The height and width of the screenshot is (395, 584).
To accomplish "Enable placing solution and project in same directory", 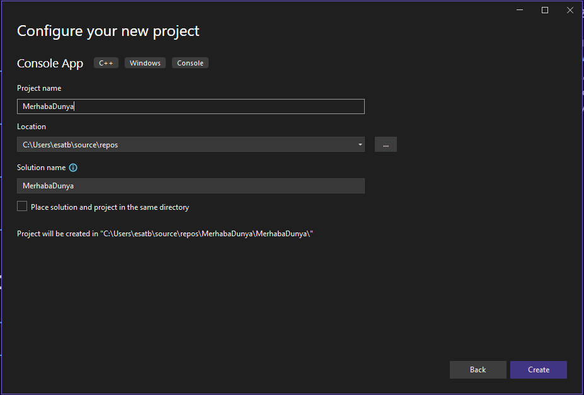I will point(22,207).
